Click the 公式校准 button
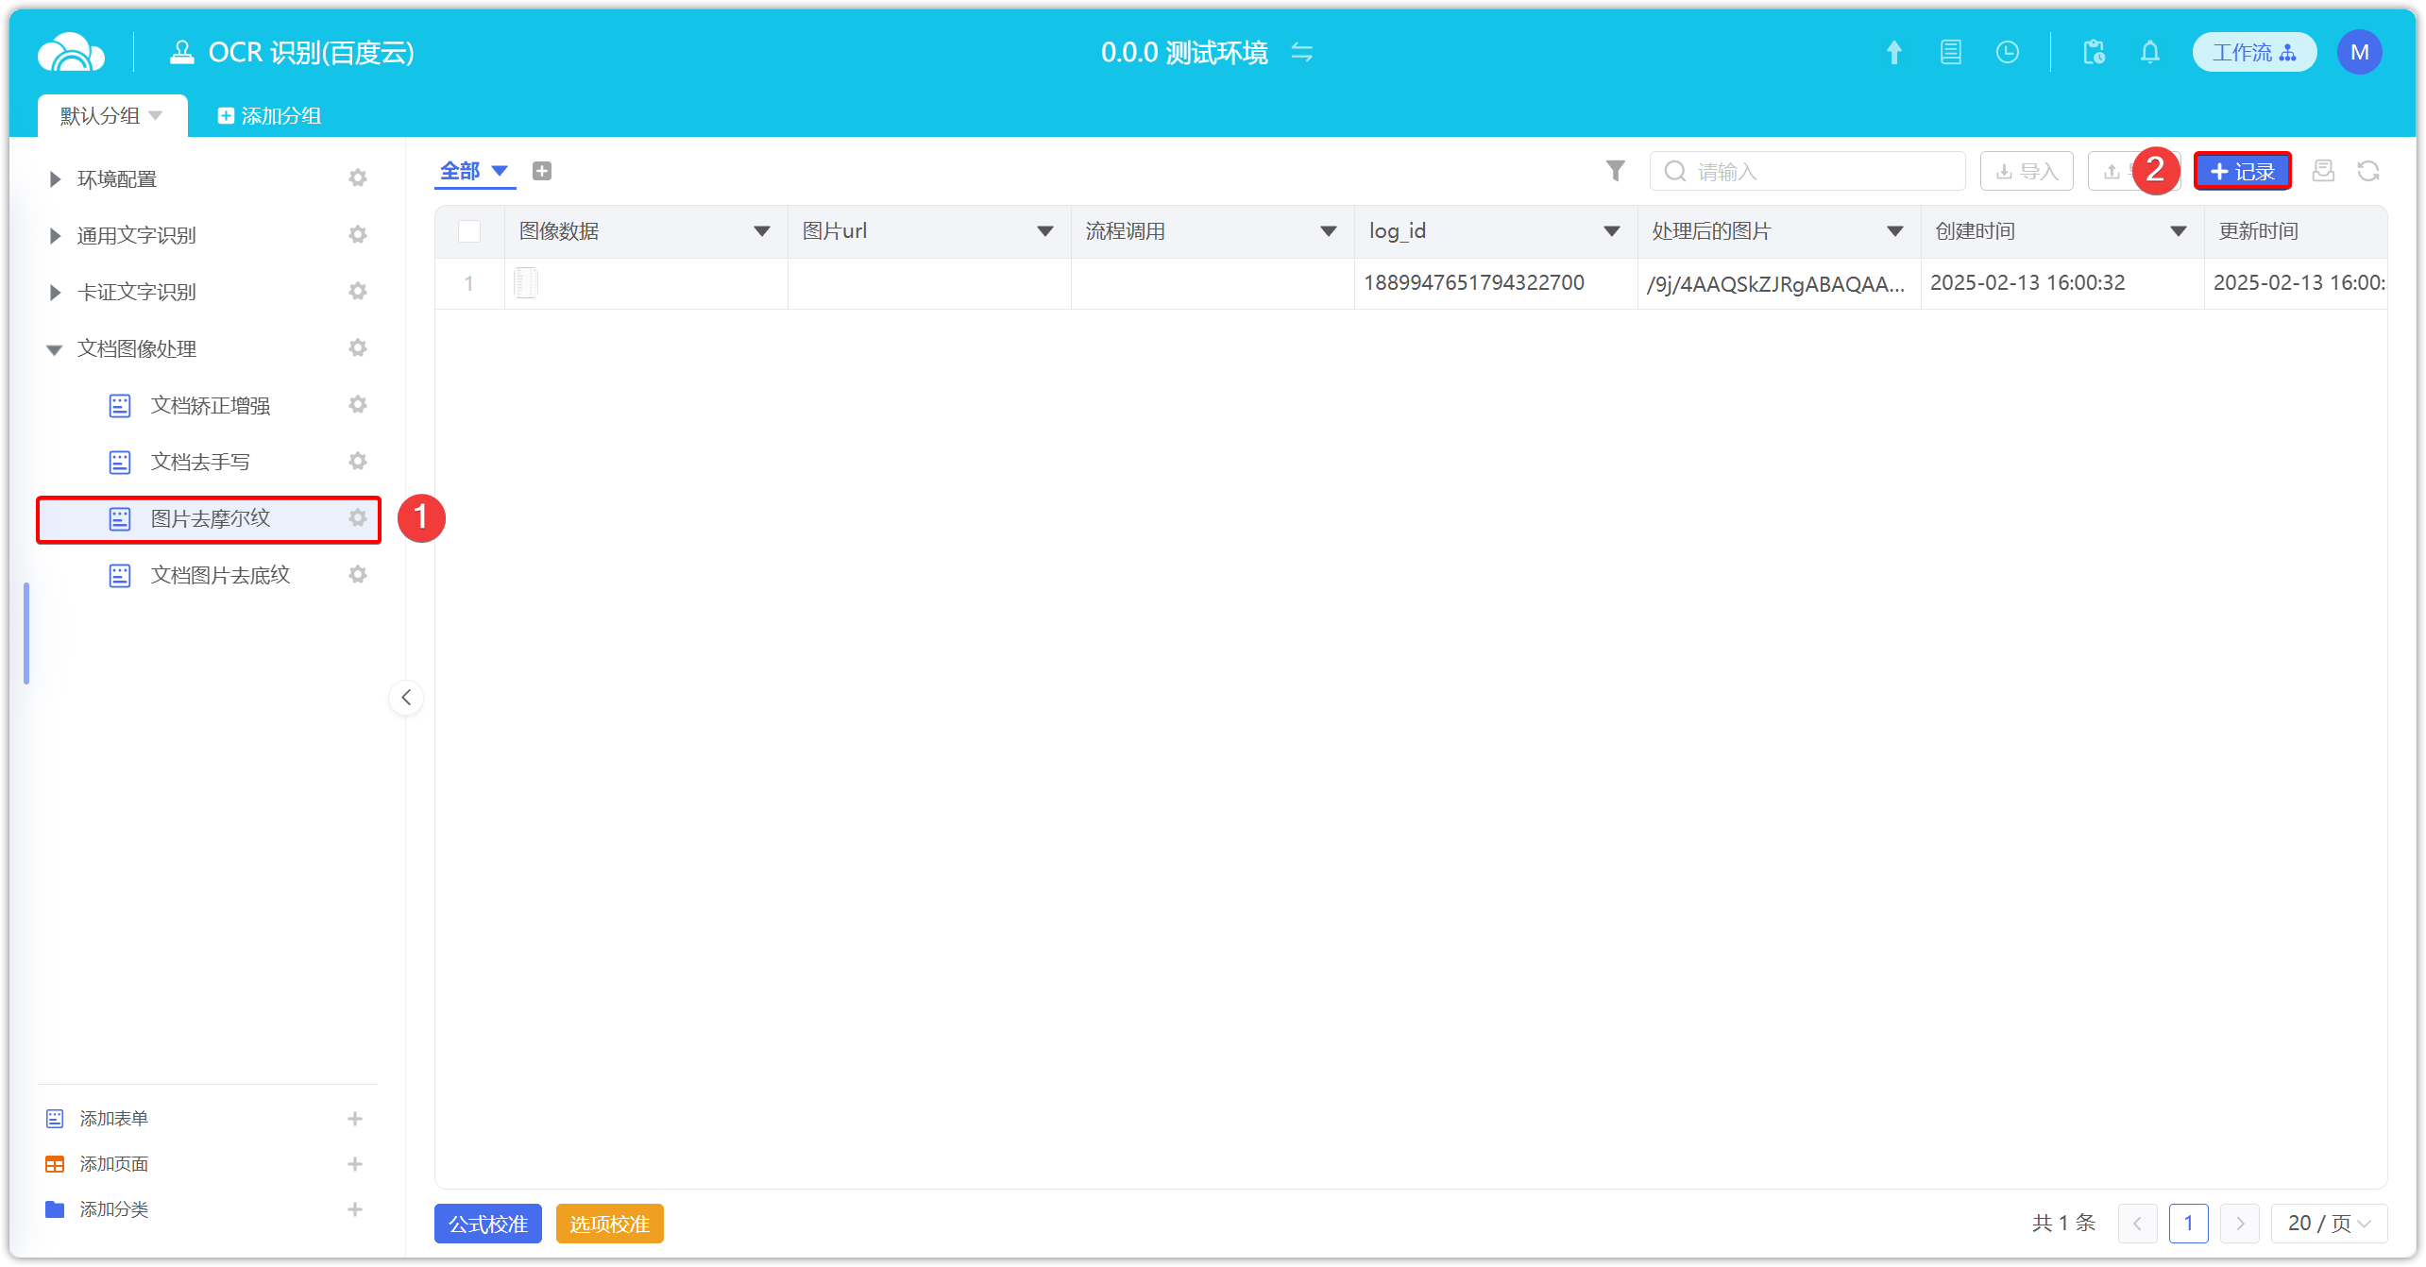The height and width of the screenshot is (1267, 2426). point(487,1224)
